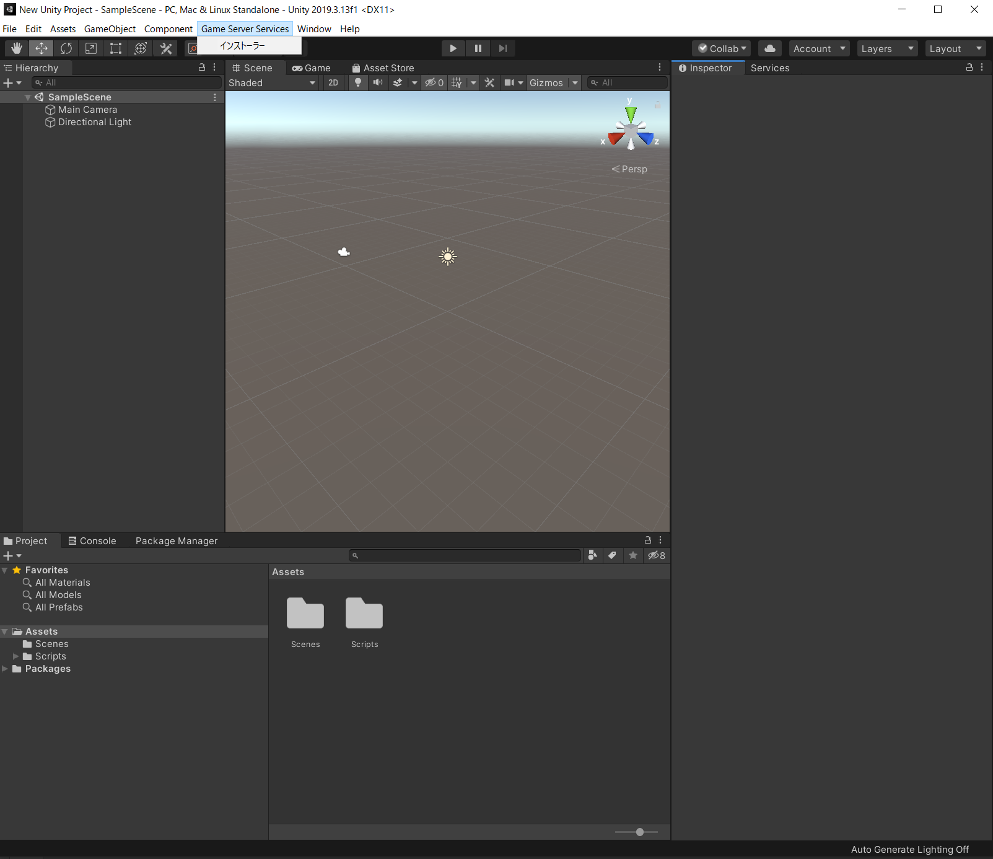Screen dimensions: 993x859
Task: Select the Move tool
Action: (42, 48)
